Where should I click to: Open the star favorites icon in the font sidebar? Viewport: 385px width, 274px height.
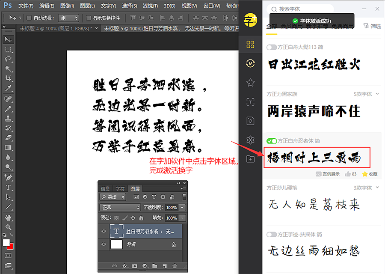pos(251,83)
